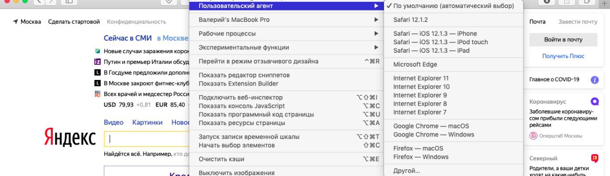Select Internet Explorer 7 user agent
Viewport: 610px width, 176px height.
(453, 113)
